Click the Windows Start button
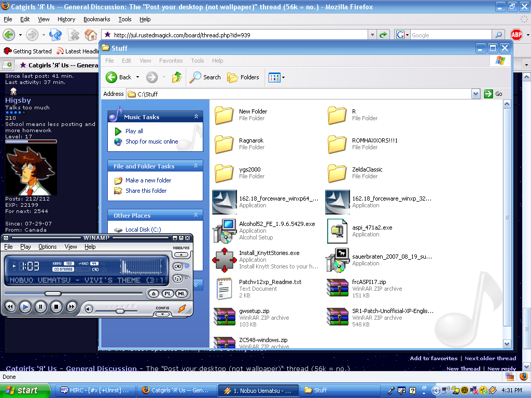Screen dimensions: 531x398 coord(22,390)
